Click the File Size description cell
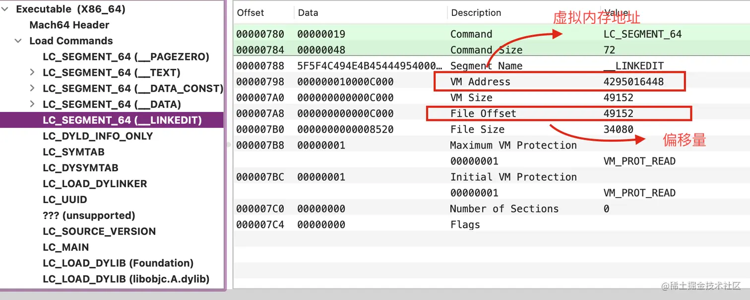Image resolution: width=750 pixels, height=300 pixels. 477,129
